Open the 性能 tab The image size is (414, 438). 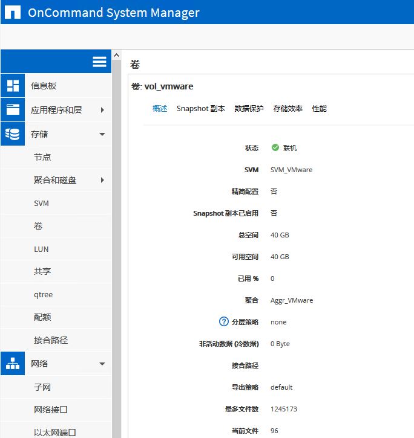(x=320, y=108)
